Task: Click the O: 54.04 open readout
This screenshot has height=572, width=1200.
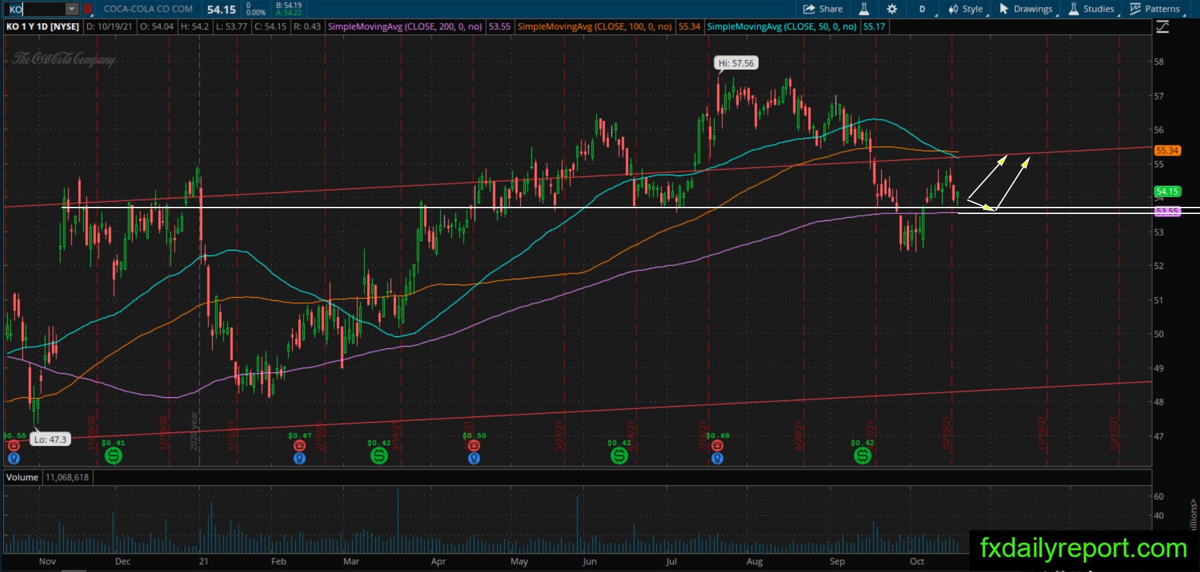Action: click(x=157, y=27)
